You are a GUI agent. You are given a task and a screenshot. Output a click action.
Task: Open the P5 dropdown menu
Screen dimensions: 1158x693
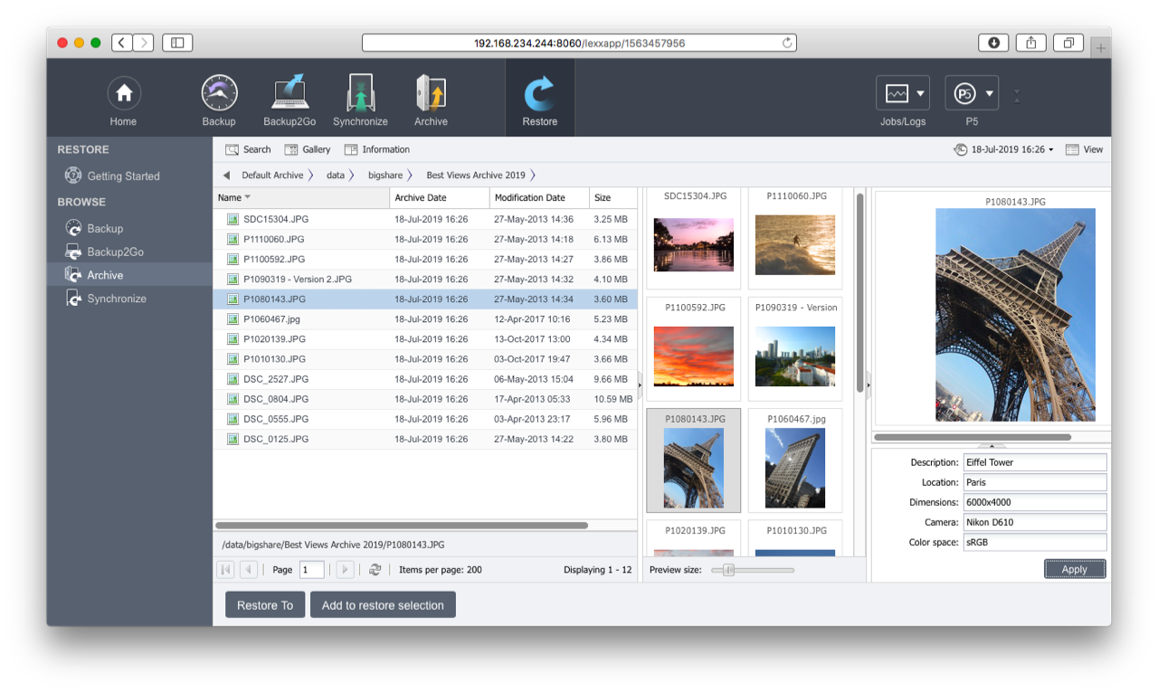(x=972, y=94)
